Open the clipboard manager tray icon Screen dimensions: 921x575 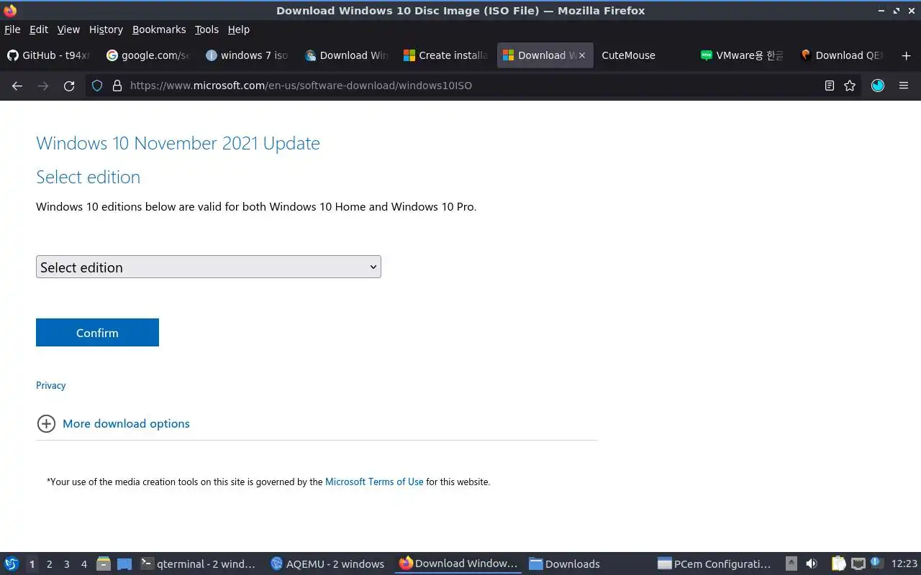point(839,563)
